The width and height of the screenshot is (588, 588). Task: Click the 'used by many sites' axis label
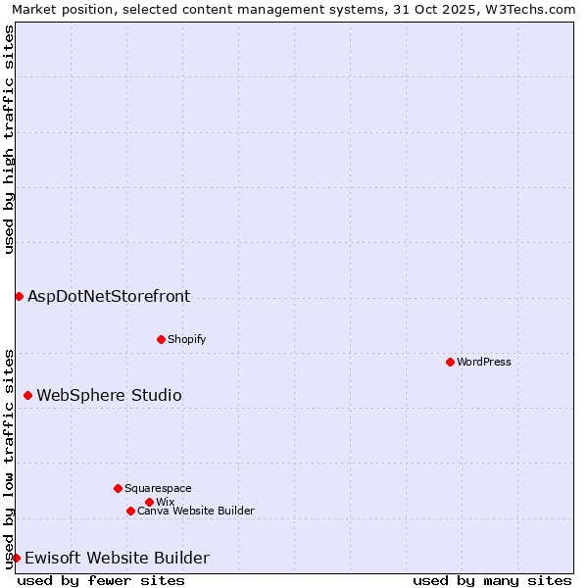492,580
